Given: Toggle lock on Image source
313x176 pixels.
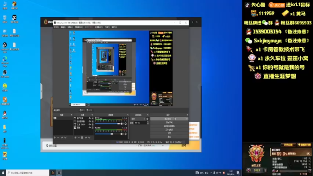Looking at the screenshot, I should pyautogui.click(x=92, y=128).
